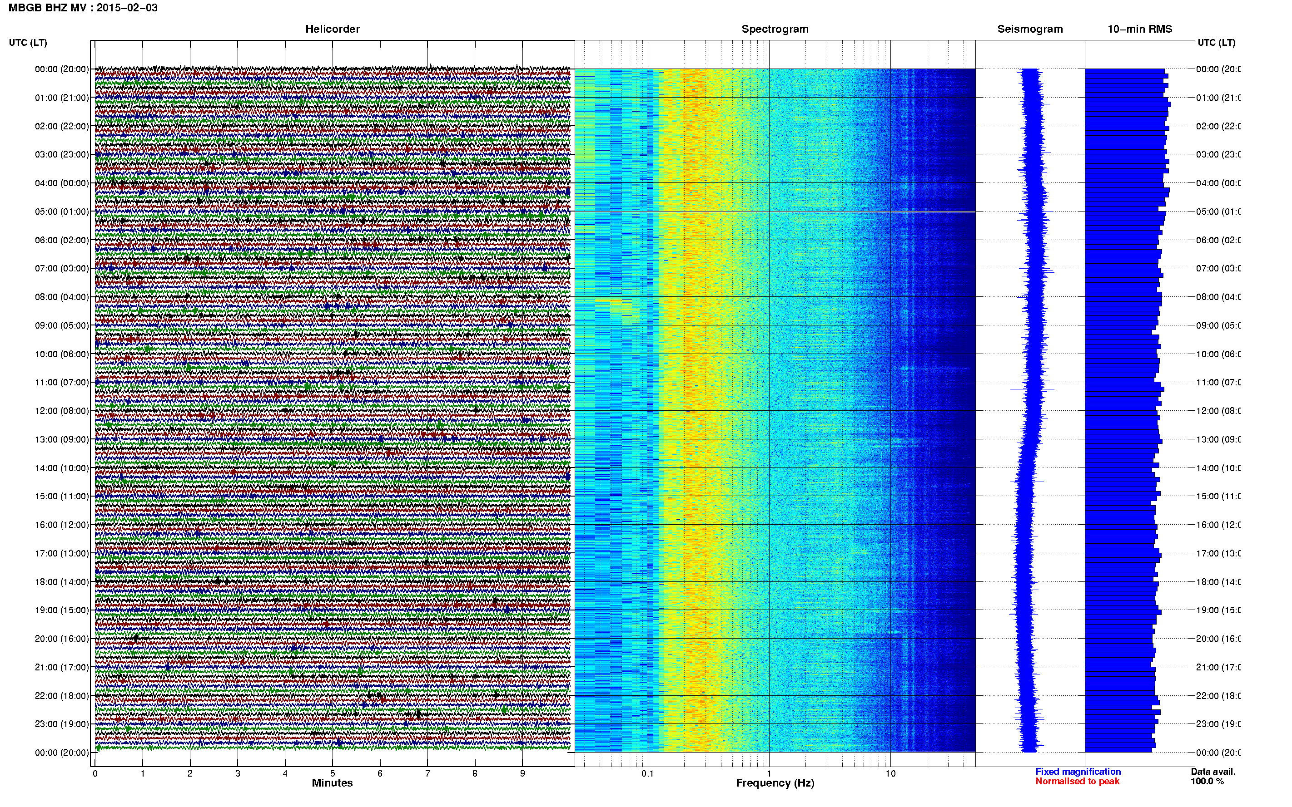Click the white data gap line in spectrogram

(x=775, y=212)
